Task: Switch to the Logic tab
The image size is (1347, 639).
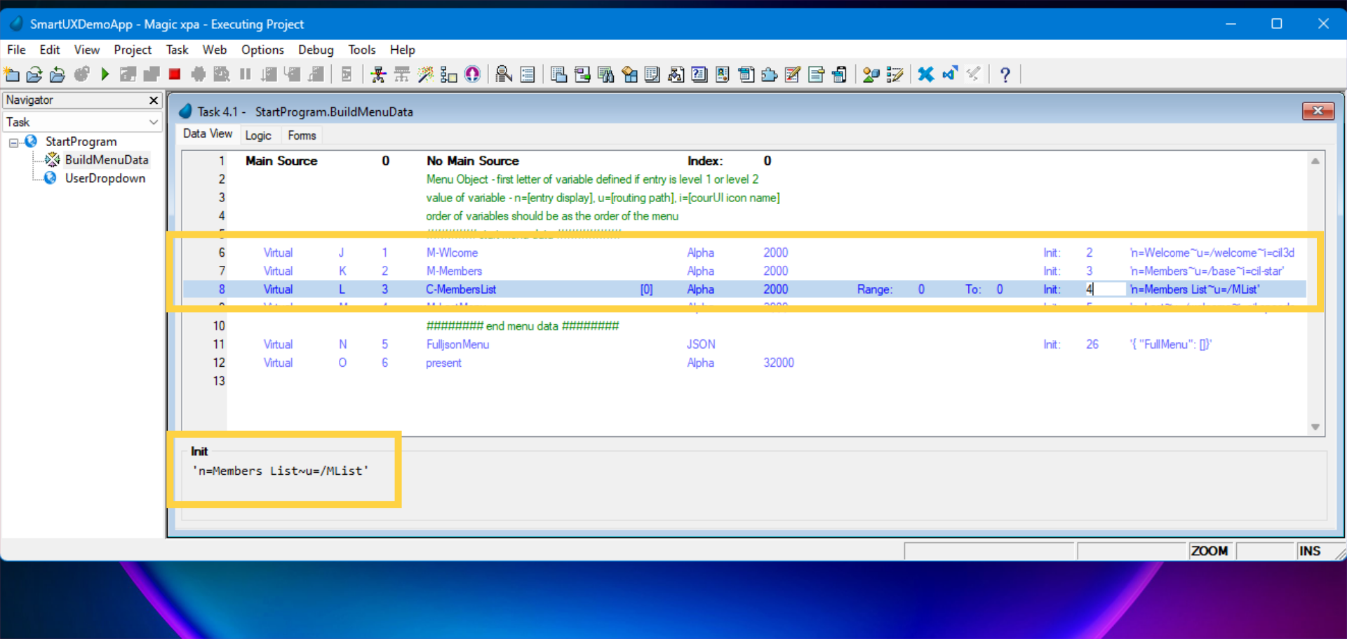Action: coord(259,135)
